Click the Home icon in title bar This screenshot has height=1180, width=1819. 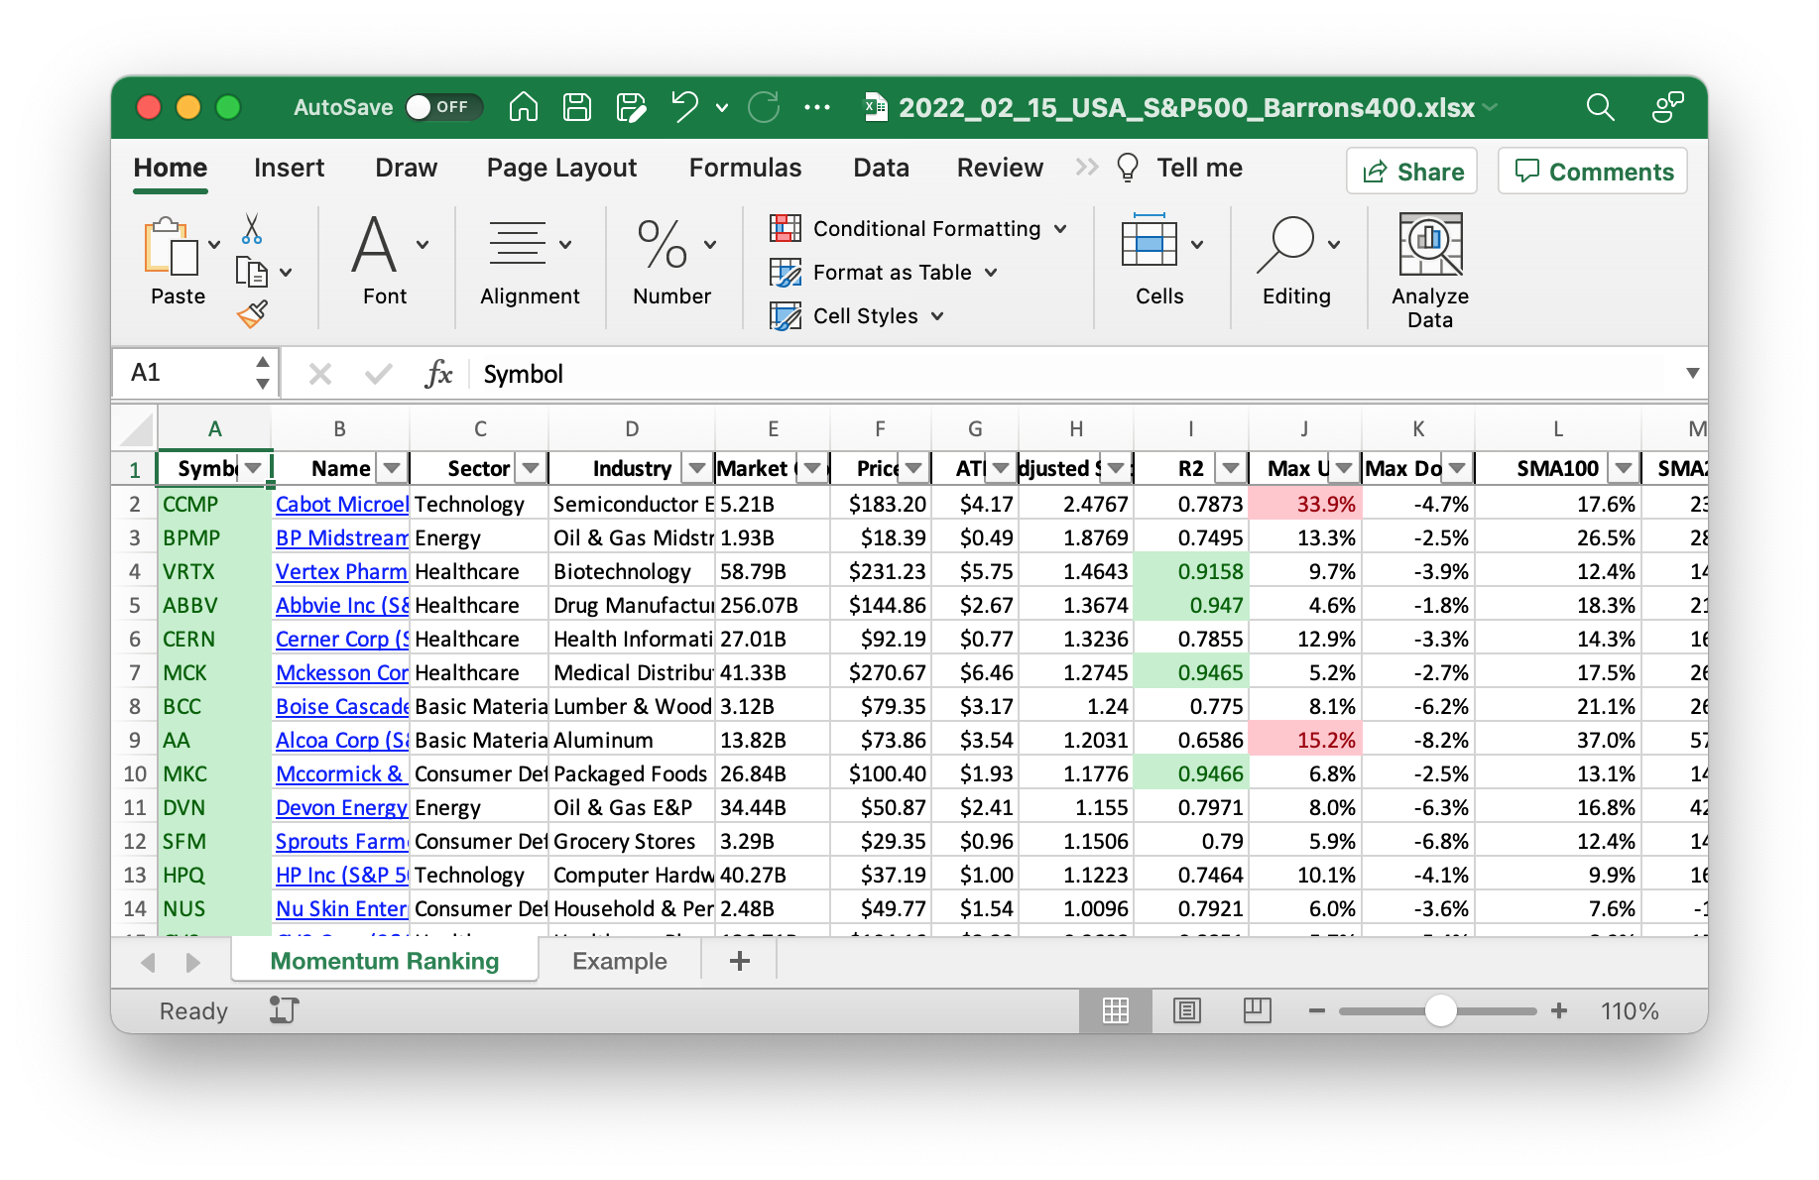(524, 107)
